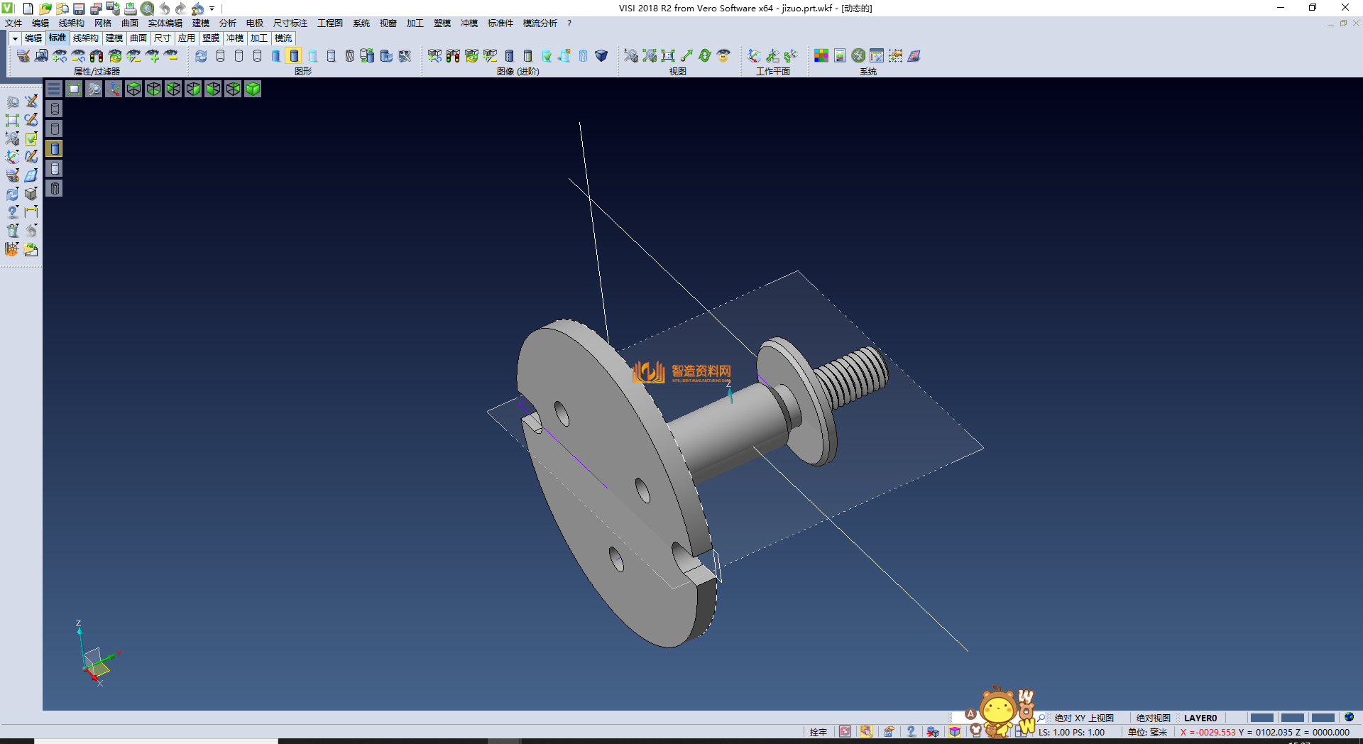Click the 绝对视图 status bar button
This screenshot has width=1363, height=744.
click(1153, 718)
